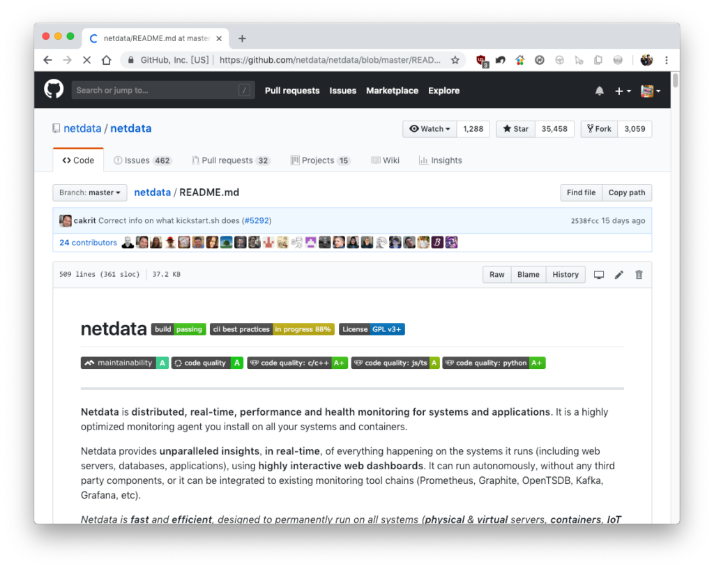Image resolution: width=714 pixels, height=569 pixels.
Task: Open Marketplace in the top navigation
Action: point(392,91)
